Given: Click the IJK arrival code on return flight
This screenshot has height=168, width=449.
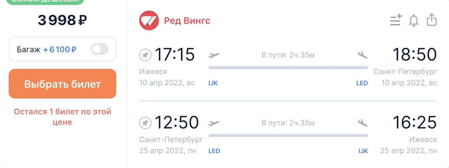Looking at the screenshot, I should click(x=363, y=151).
